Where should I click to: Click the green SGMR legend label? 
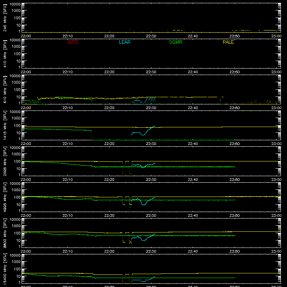tap(175, 42)
